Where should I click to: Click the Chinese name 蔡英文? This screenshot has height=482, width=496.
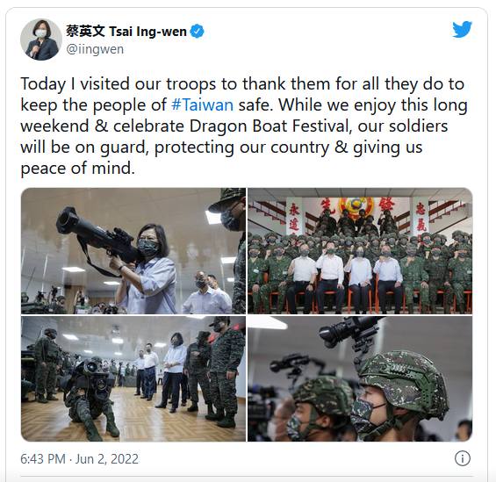point(85,32)
